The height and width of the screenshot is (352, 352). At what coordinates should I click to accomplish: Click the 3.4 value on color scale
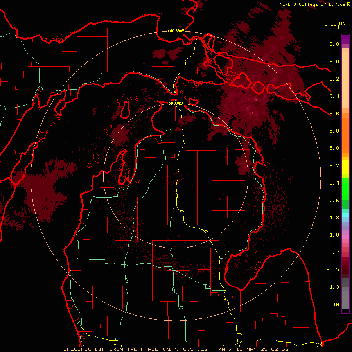[334, 183]
